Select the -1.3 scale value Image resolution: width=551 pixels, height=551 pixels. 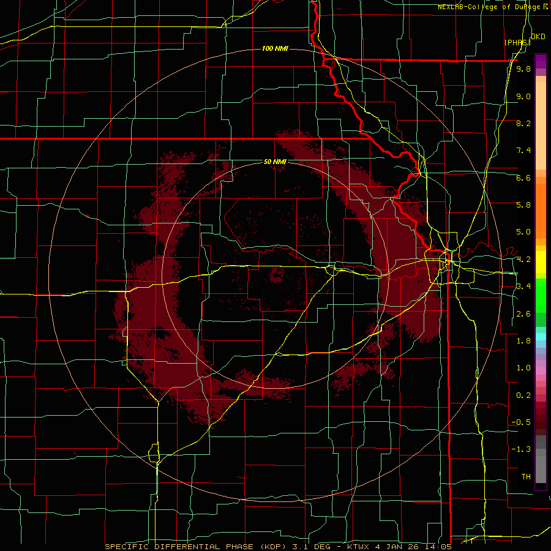coord(521,449)
